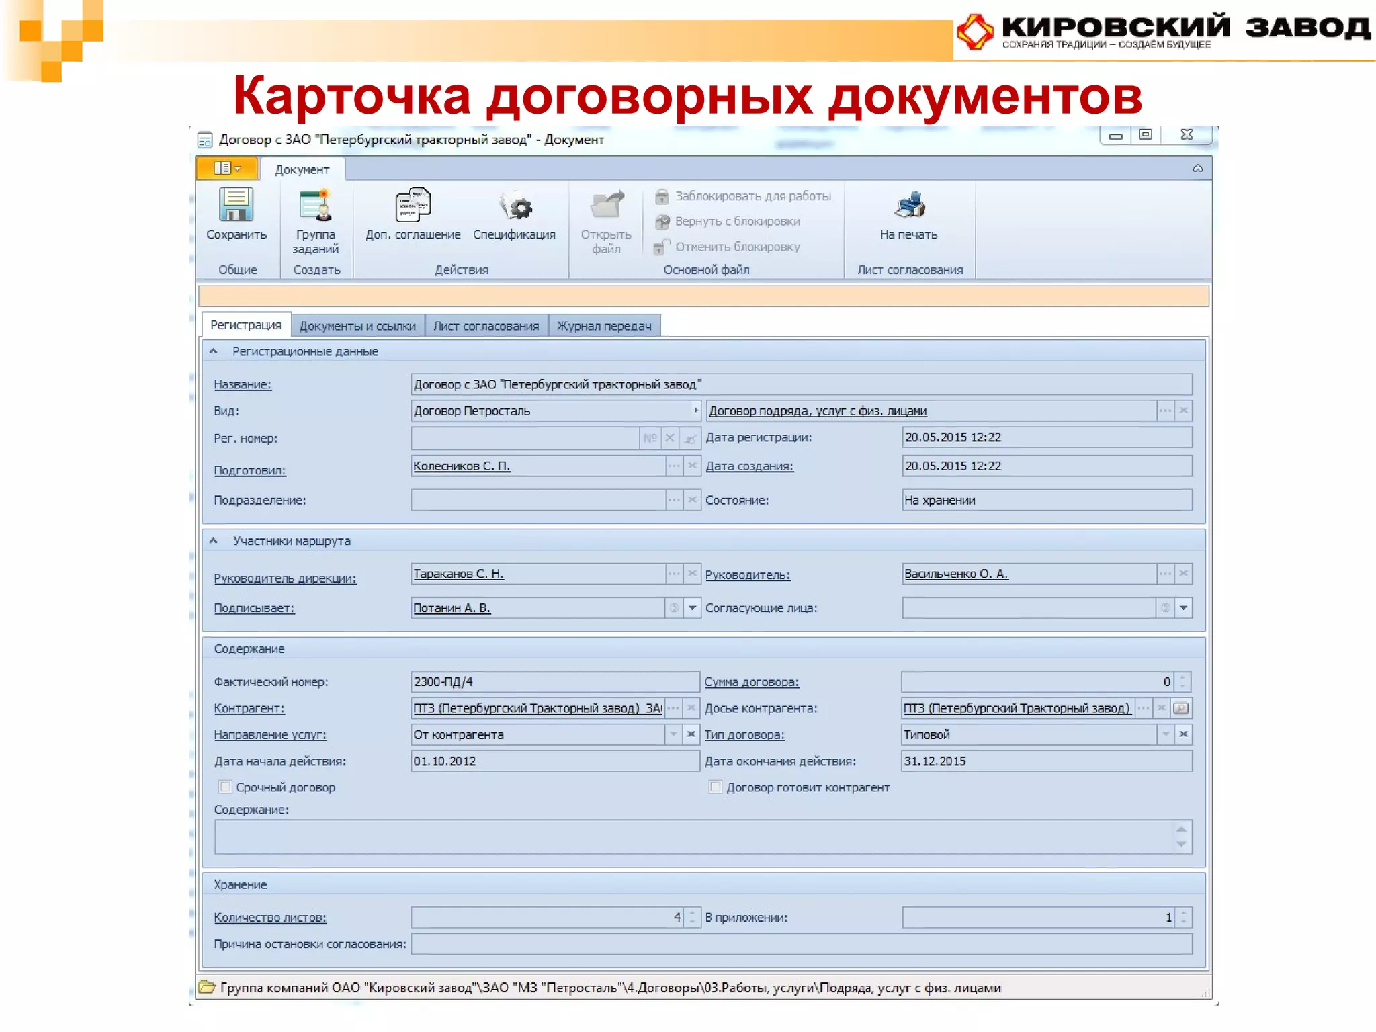Viewport: 1376px width, 1032px height.
Task: Clear the Тип договора selection
Action: point(1184,734)
